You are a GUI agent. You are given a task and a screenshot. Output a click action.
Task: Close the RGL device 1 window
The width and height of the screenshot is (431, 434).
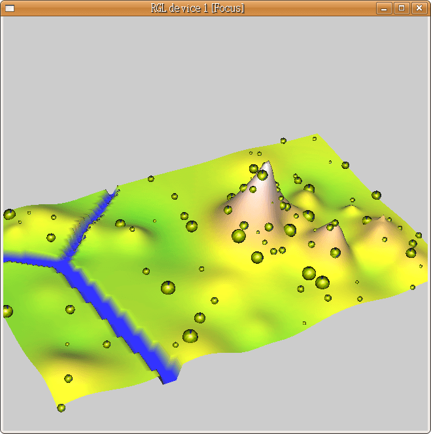click(418, 8)
